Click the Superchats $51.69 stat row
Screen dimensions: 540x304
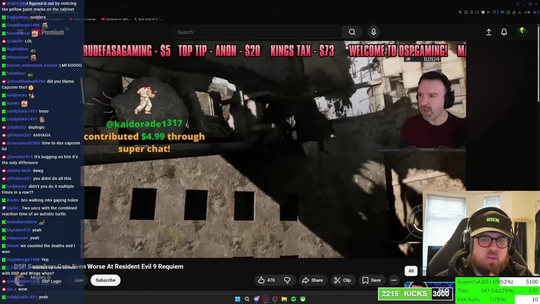point(498,282)
